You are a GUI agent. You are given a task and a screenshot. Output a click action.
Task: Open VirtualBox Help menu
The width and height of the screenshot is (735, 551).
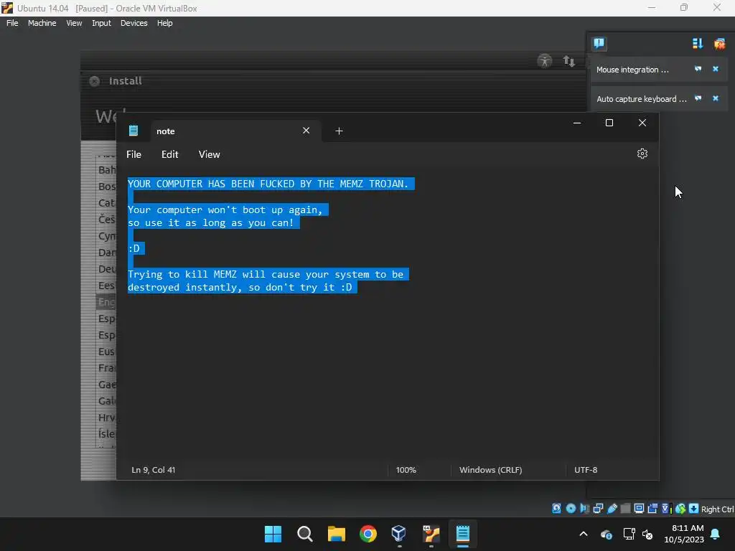(164, 23)
